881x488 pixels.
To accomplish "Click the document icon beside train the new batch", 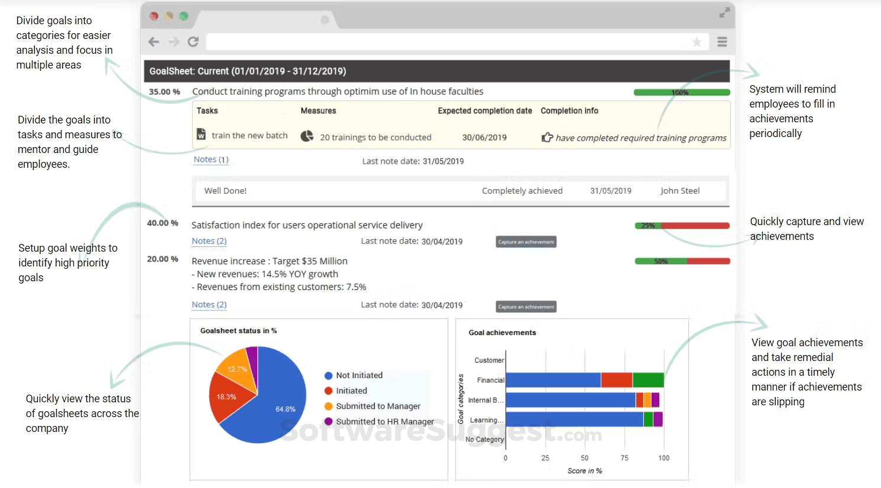I will click(x=201, y=135).
